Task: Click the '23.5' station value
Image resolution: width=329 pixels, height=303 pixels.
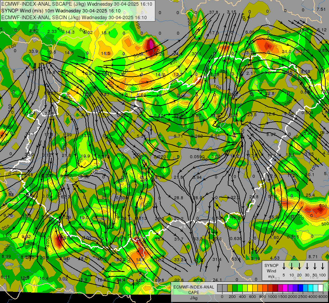Action: 252,114
